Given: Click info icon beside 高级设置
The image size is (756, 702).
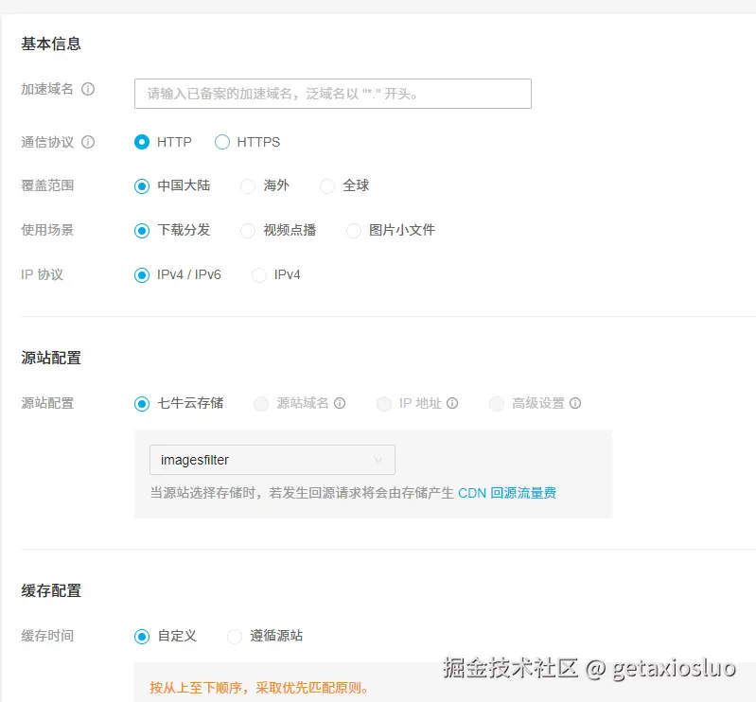Looking at the screenshot, I should click(574, 403).
